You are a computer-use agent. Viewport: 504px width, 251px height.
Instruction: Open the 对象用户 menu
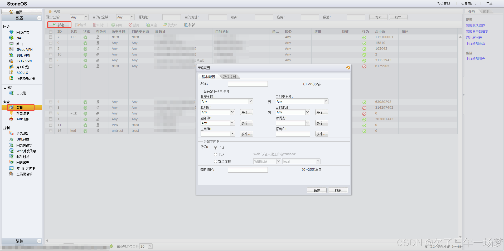469,4
